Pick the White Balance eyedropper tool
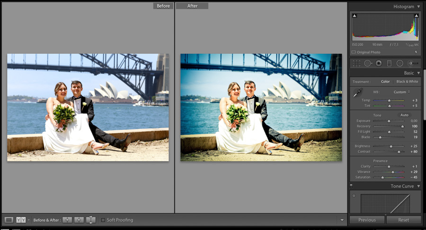Screen dimensions: 426x230 pyautogui.click(x=357, y=93)
